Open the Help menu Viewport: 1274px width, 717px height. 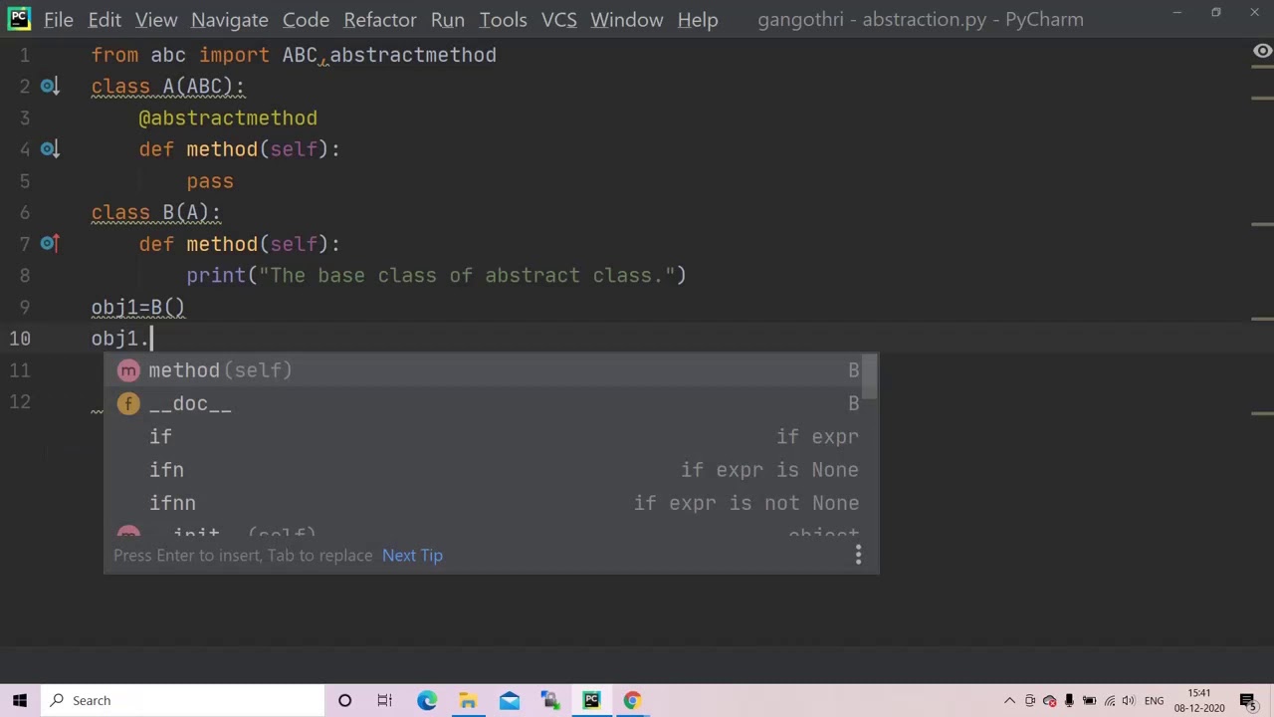tap(698, 19)
